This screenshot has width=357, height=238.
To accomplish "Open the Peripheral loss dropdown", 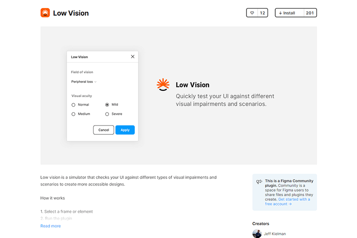I will pyautogui.click(x=84, y=82).
